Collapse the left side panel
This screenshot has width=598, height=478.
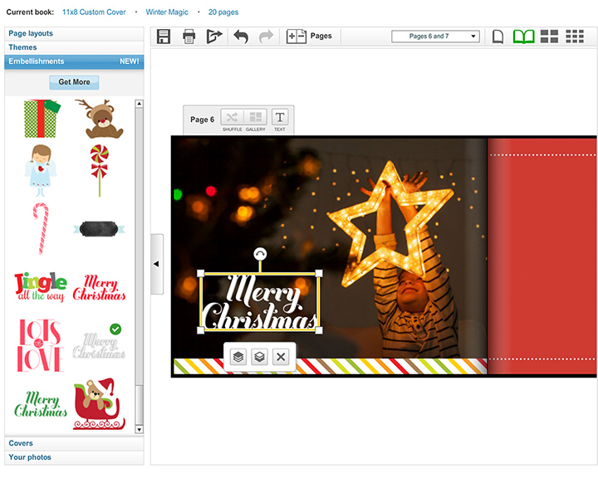(157, 264)
